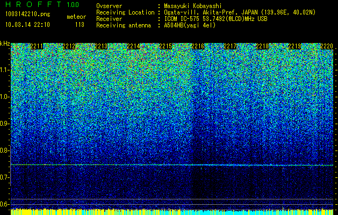Click the 2211 time marker

pos(37,46)
